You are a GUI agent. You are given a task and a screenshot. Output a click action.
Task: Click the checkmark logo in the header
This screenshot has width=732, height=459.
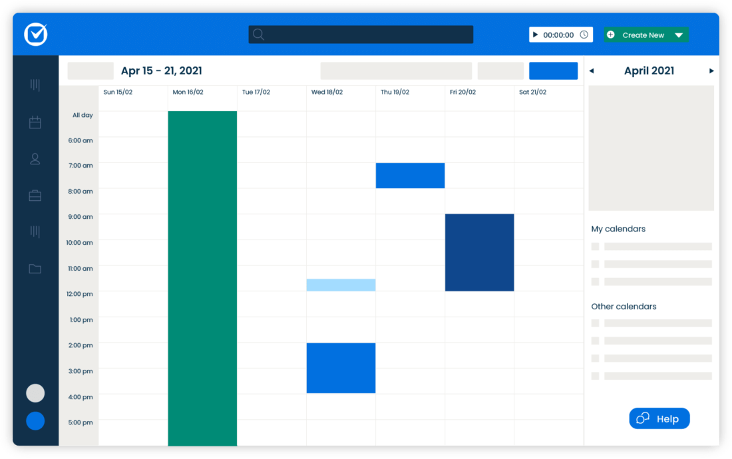click(35, 35)
